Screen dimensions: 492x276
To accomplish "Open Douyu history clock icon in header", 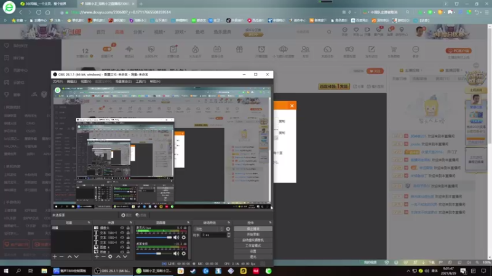I will pos(344,30).
